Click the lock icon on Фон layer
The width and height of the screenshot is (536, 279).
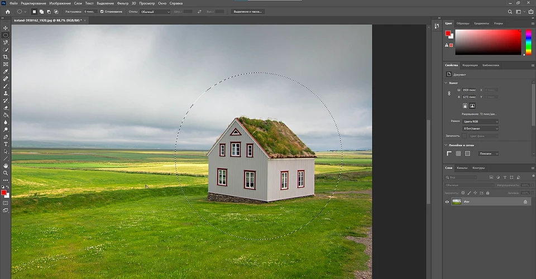tap(525, 202)
